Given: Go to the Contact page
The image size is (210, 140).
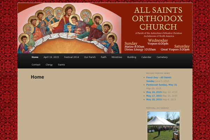Looking at the screenshot, I should click(36, 65).
